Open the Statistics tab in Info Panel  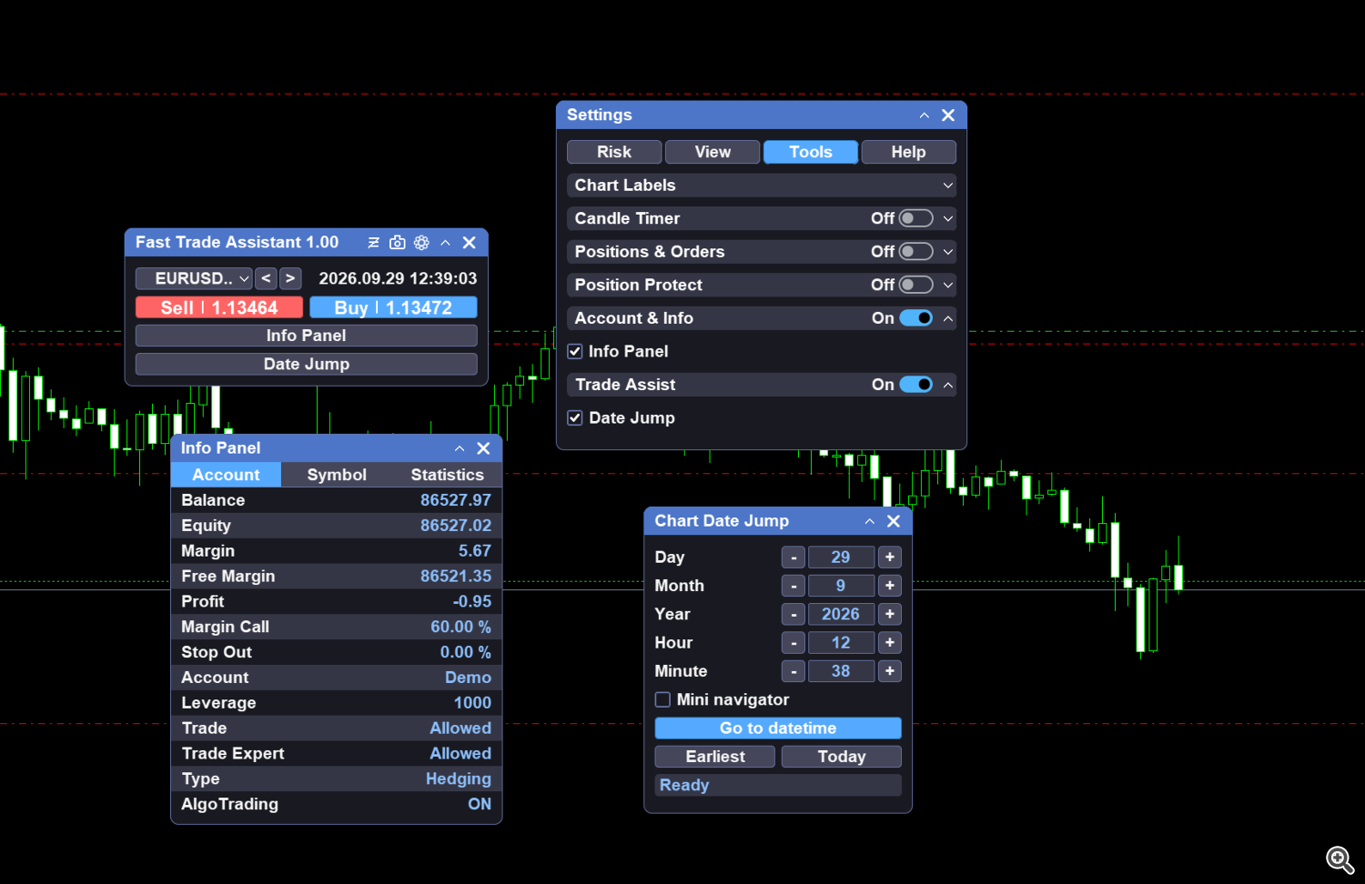pyautogui.click(x=447, y=475)
